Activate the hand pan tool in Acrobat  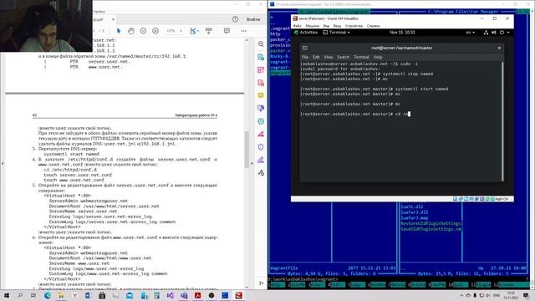click(131, 31)
